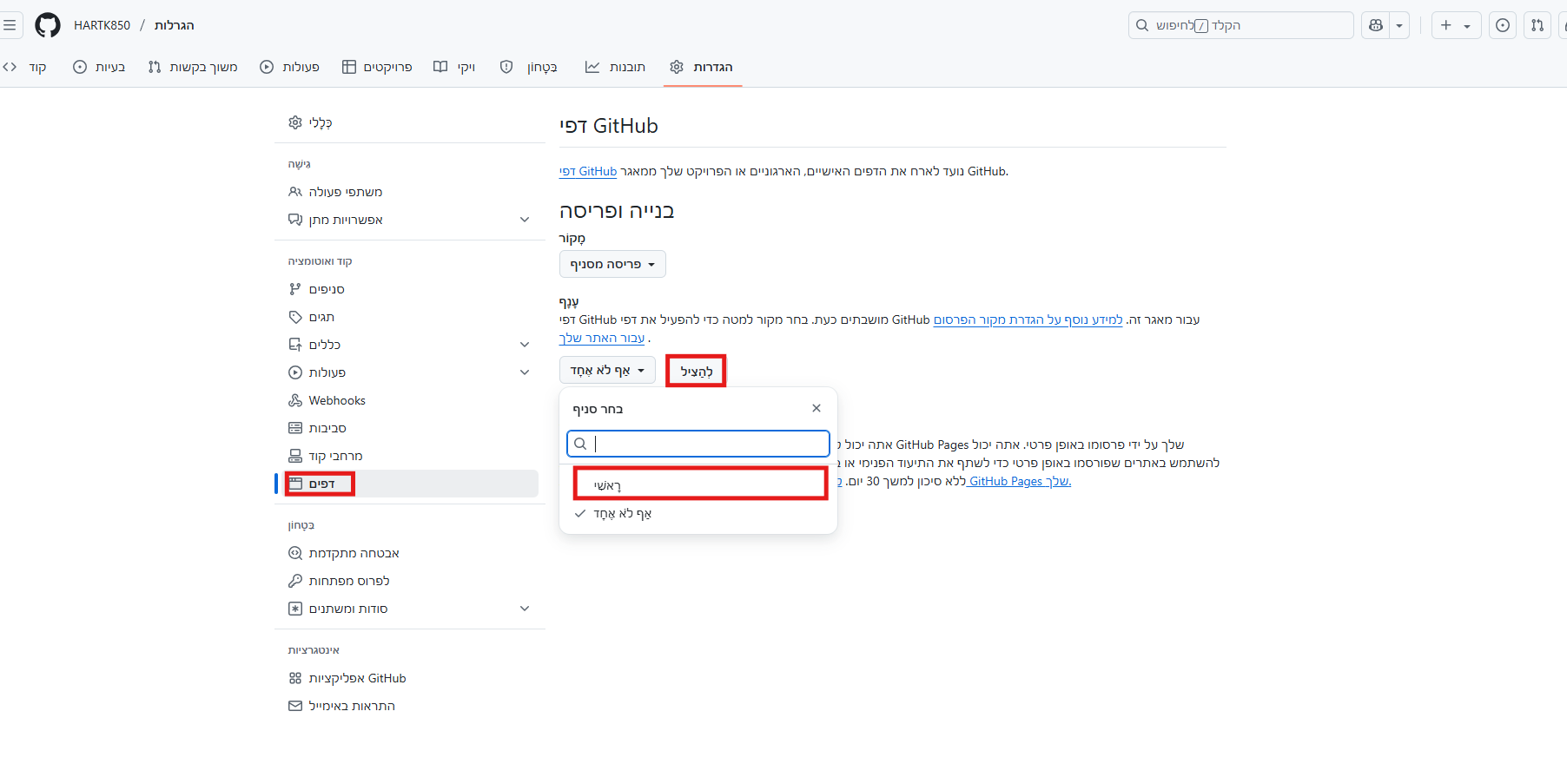
Task: Click the graph icon of תובנות tab
Action: click(x=592, y=67)
